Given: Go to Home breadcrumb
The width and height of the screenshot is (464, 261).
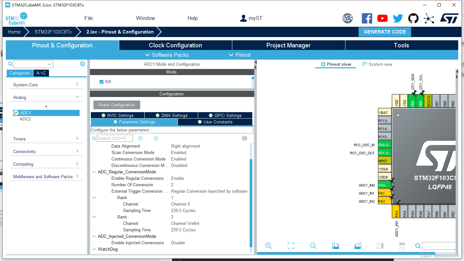Looking at the screenshot, I should [x=14, y=32].
